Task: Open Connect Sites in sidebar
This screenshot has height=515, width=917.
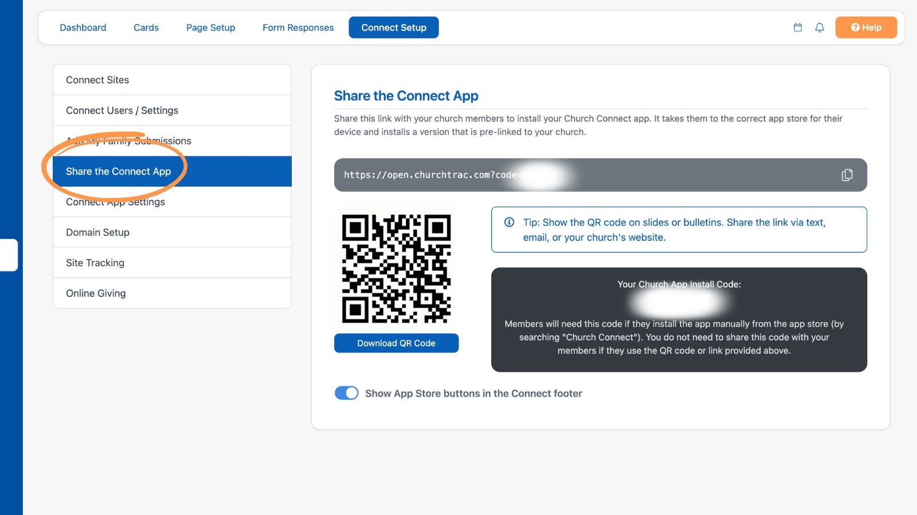Action: (172, 80)
